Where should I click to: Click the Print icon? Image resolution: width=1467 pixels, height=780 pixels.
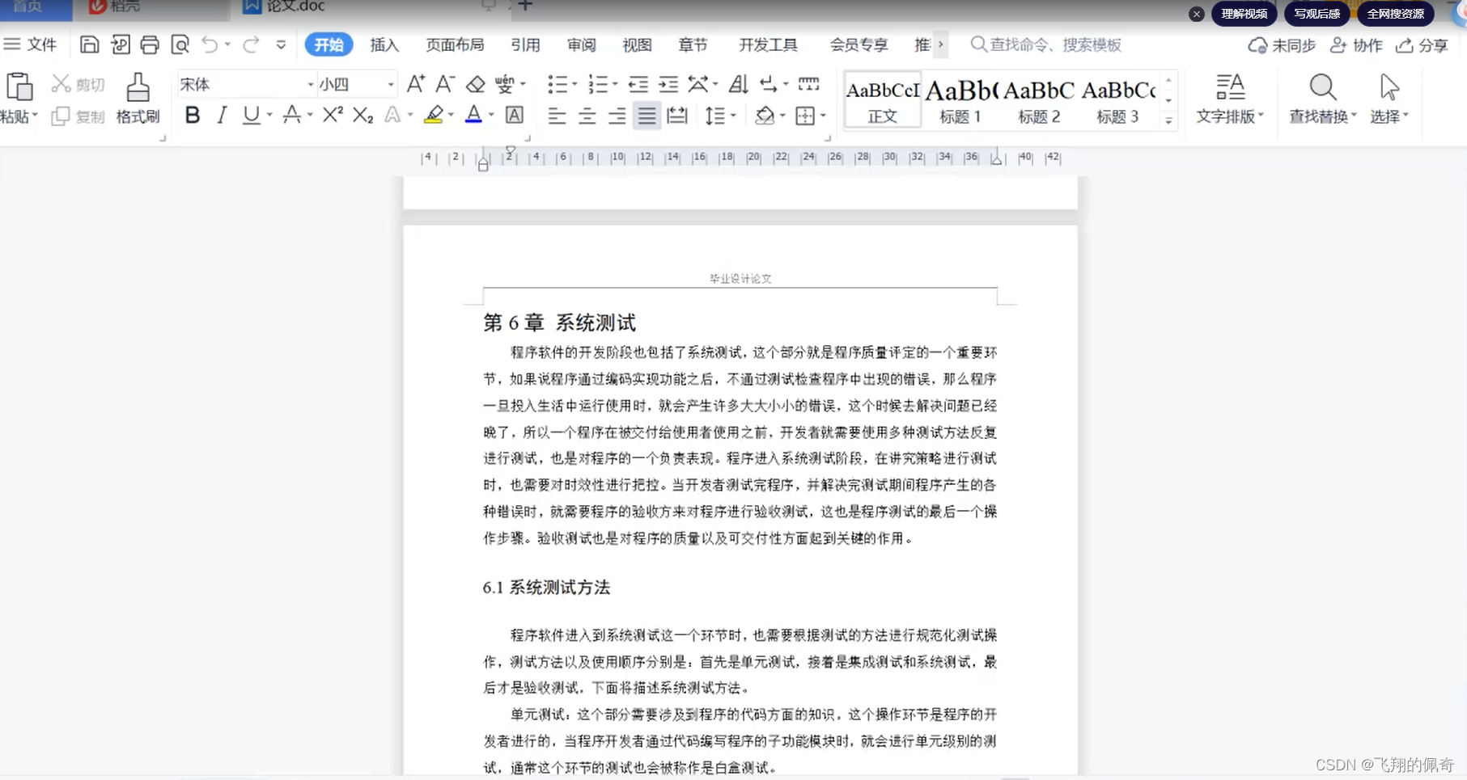click(x=150, y=45)
